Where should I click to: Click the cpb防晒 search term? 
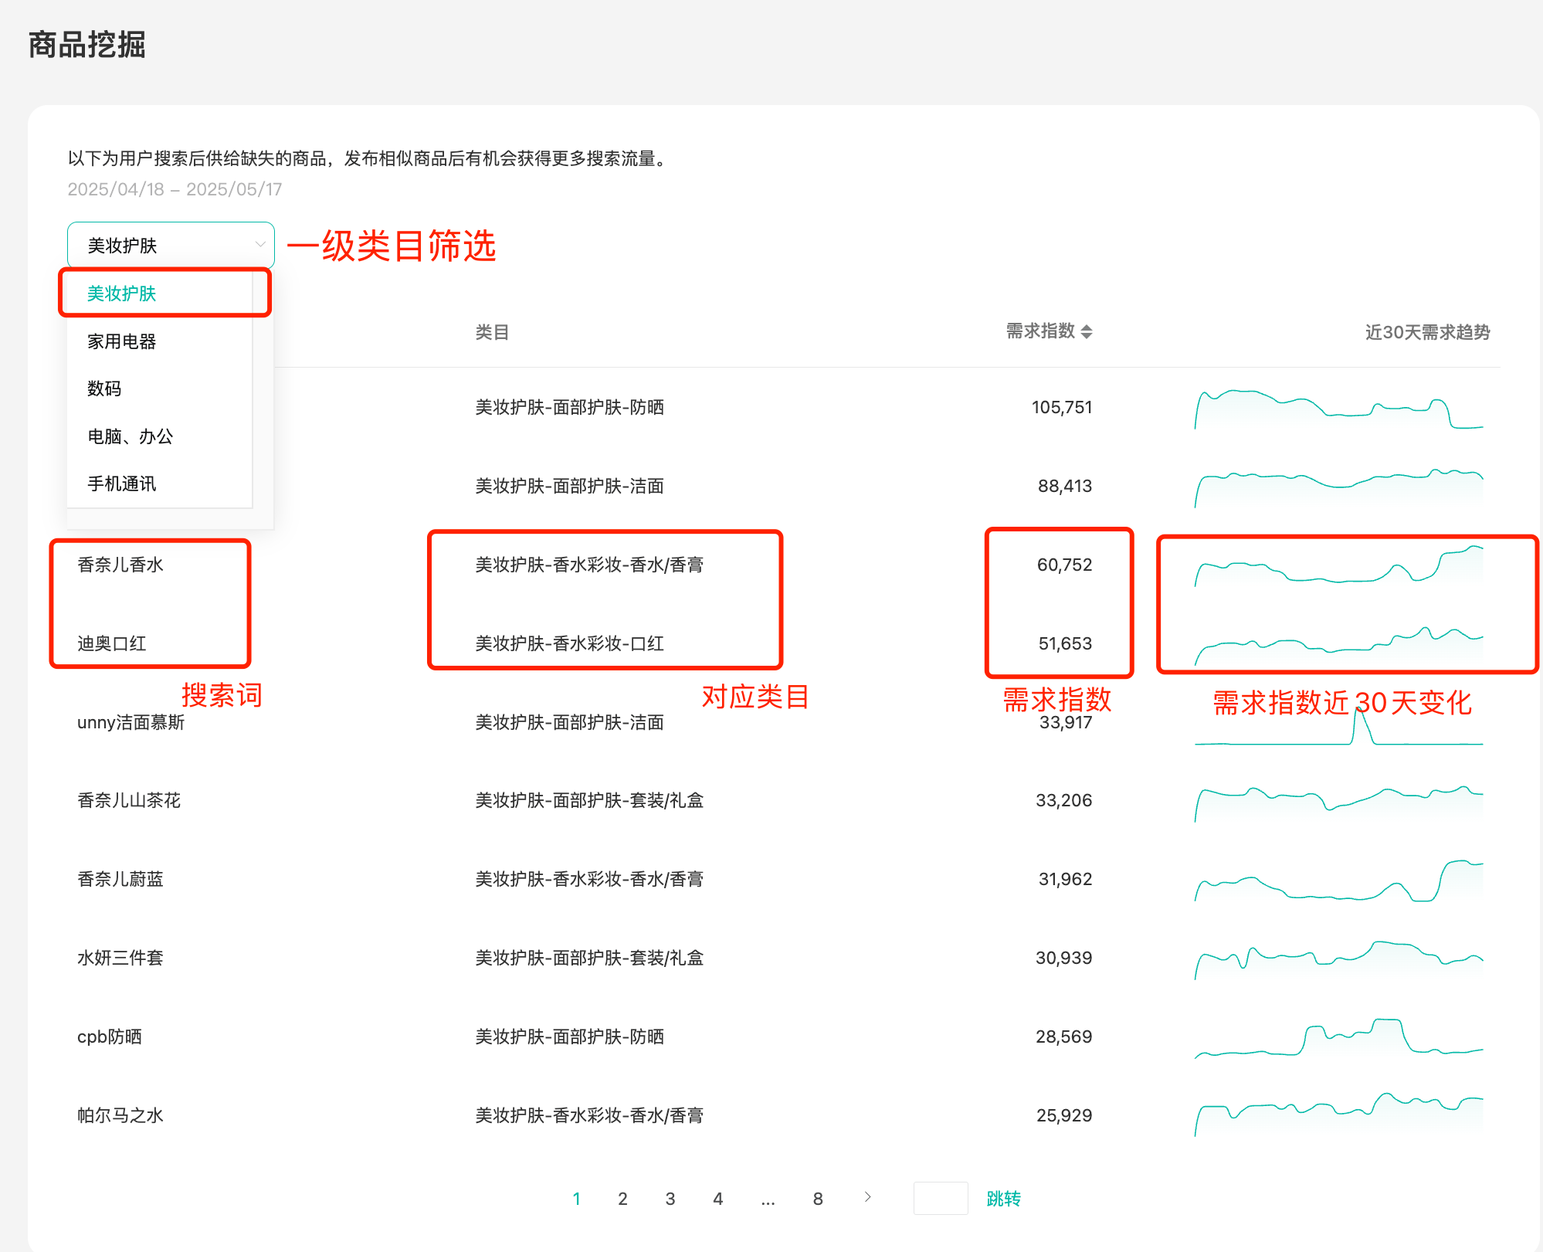(110, 1037)
